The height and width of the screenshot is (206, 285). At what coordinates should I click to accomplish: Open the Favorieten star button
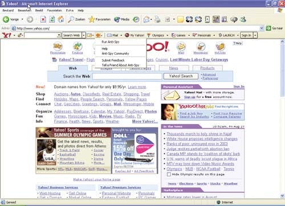click(x=100, y=19)
